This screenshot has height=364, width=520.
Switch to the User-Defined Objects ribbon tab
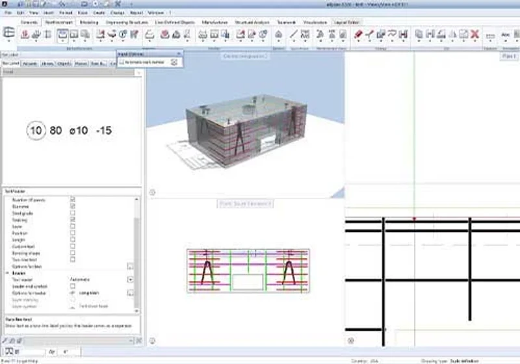point(175,22)
